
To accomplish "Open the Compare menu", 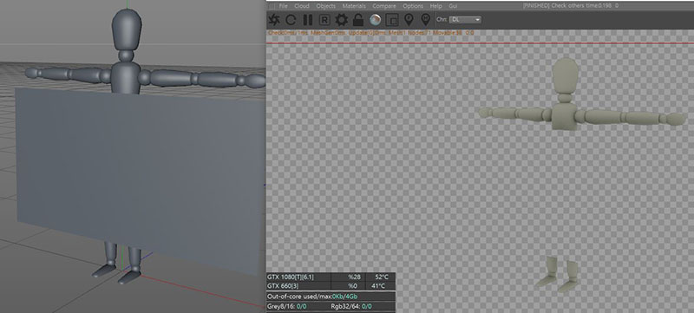I will pyautogui.click(x=384, y=6).
